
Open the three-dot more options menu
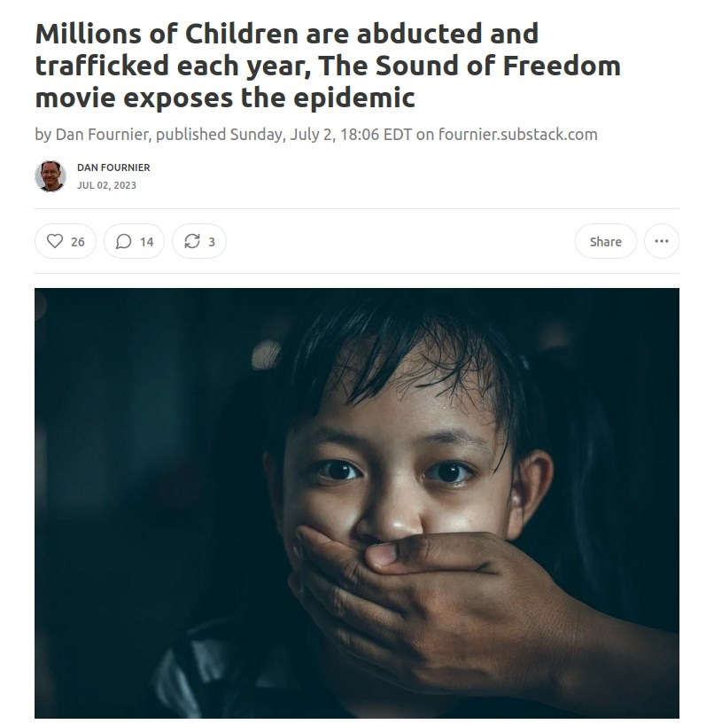click(x=662, y=241)
